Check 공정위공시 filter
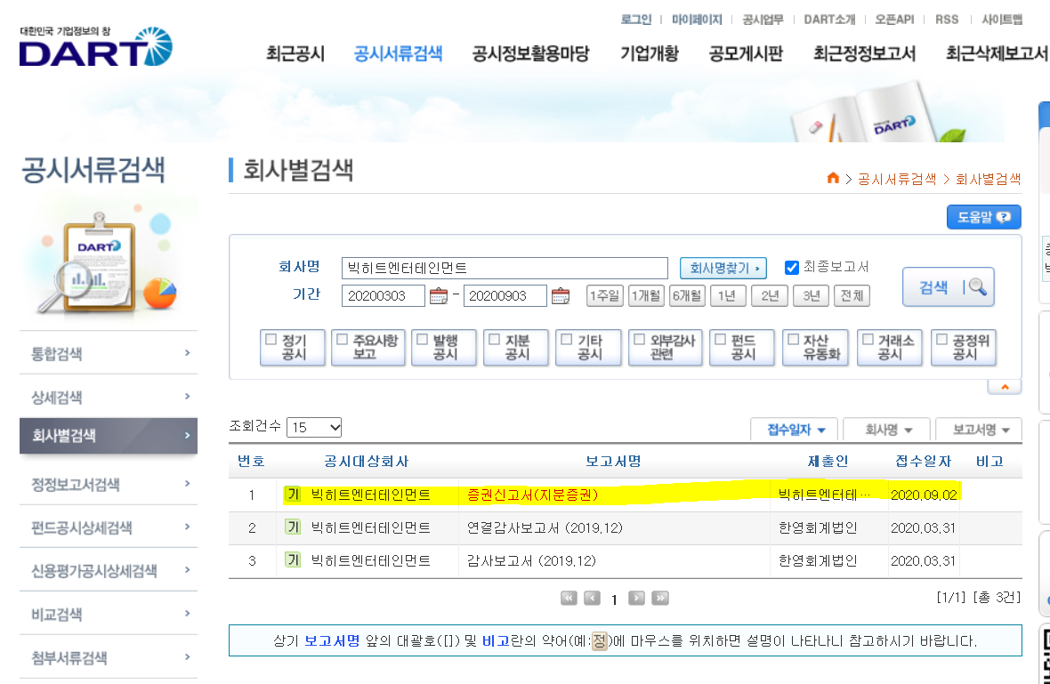The width and height of the screenshot is (1050, 684). click(942, 339)
